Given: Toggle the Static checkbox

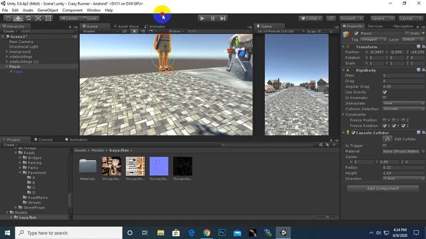Looking at the screenshot, I should click(407, 33).
